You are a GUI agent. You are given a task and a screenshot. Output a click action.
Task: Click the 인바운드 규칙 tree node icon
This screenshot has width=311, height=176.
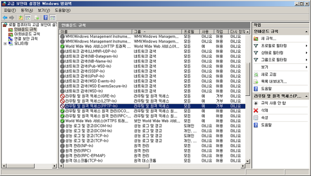pos(10,30)
